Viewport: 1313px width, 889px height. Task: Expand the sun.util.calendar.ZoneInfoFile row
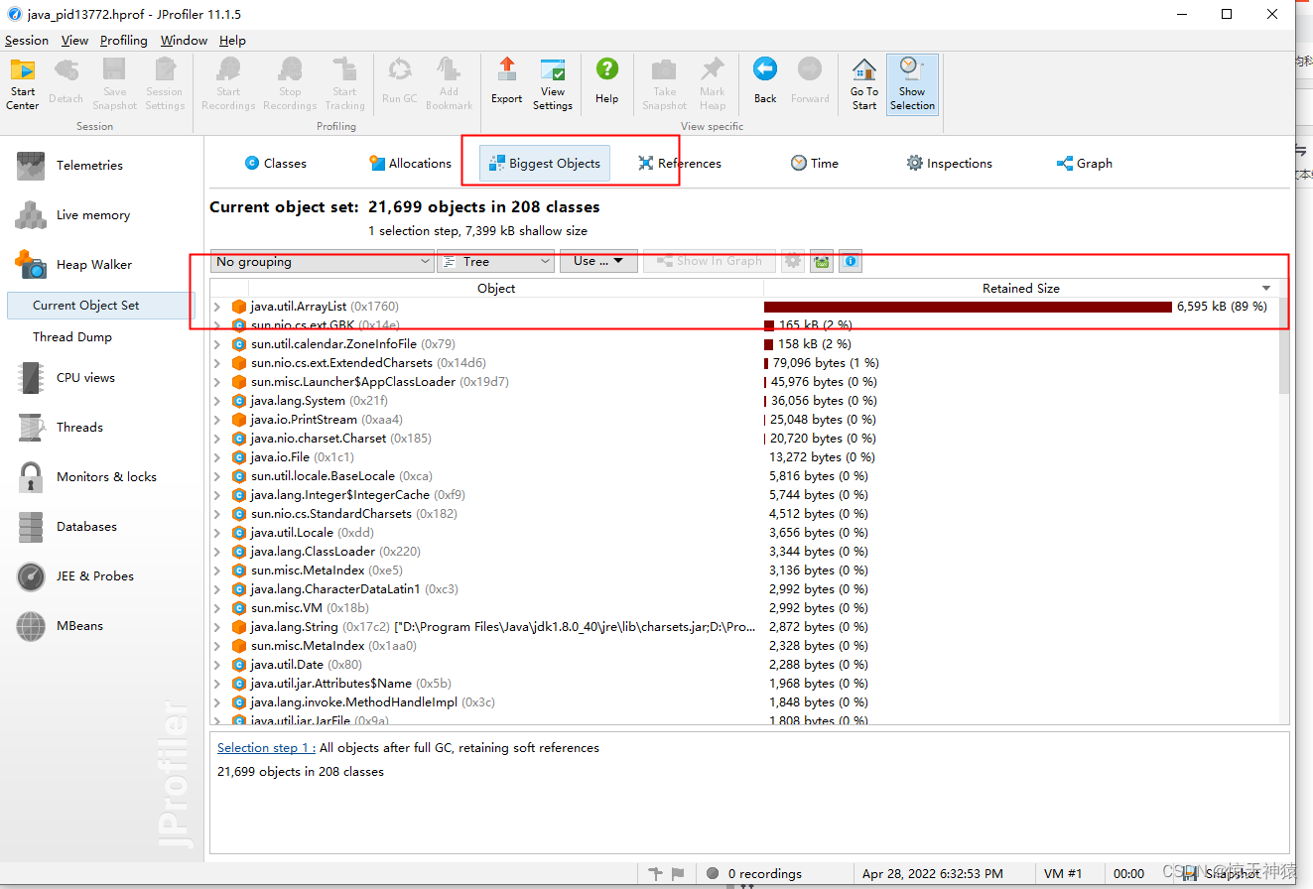point(218,344)
